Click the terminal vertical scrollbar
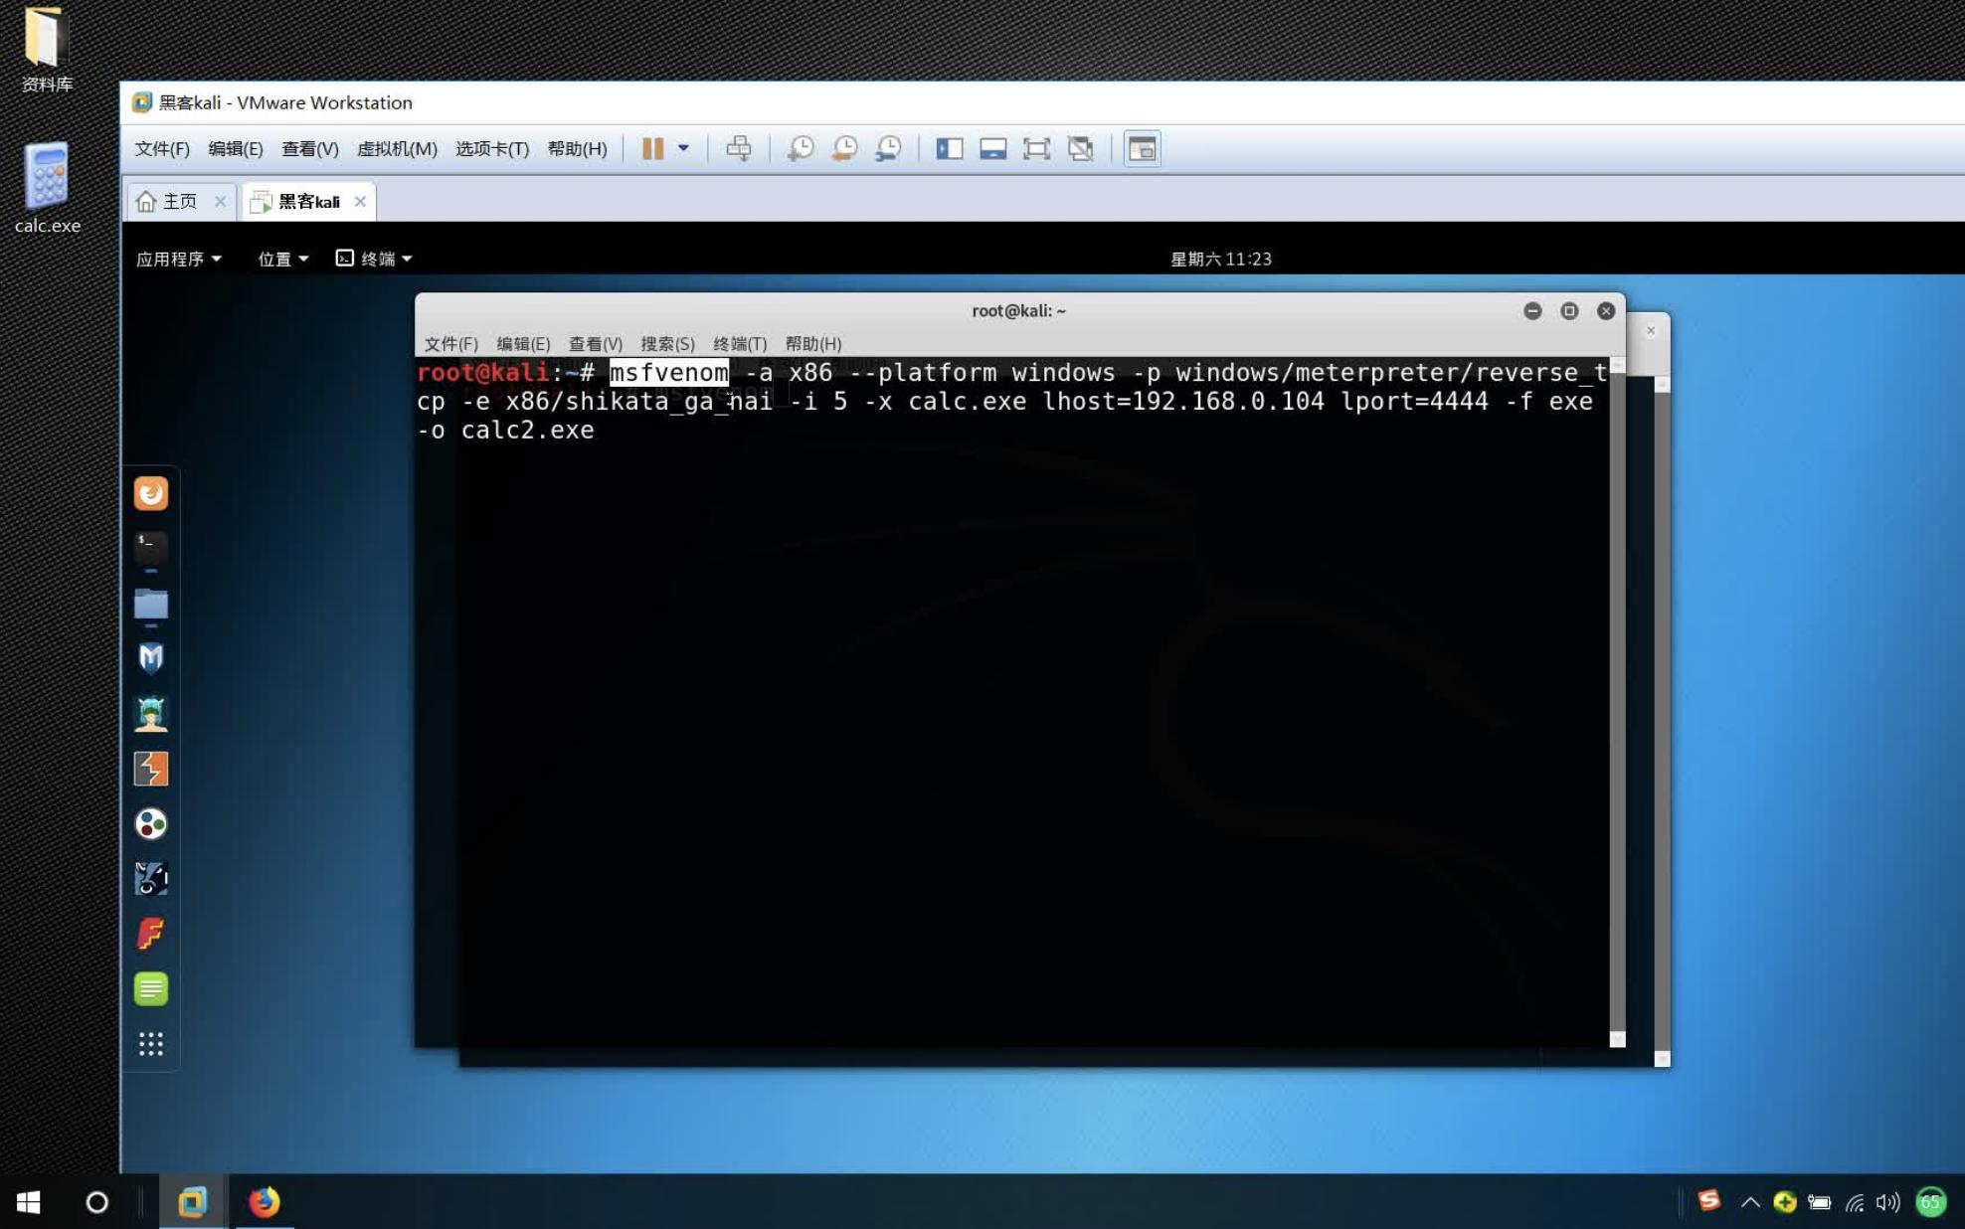The image size is (1965, 1229). click(1617, 696)
